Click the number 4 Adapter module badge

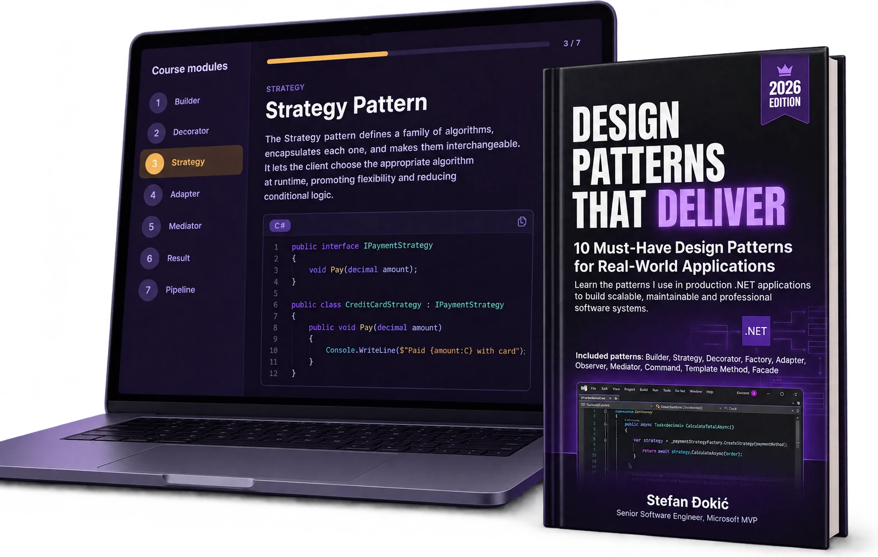pyautogui.click(x=153, y=195)
